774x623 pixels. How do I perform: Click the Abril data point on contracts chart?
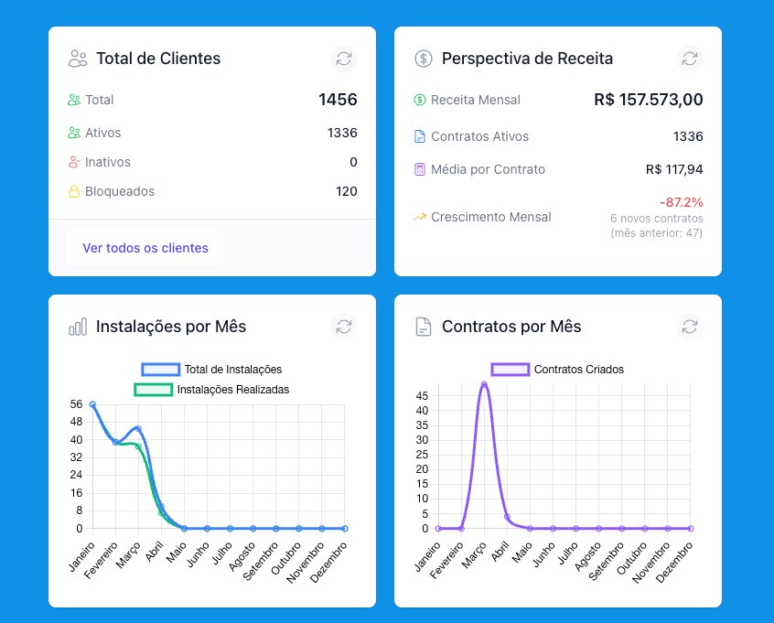point(507,517)
